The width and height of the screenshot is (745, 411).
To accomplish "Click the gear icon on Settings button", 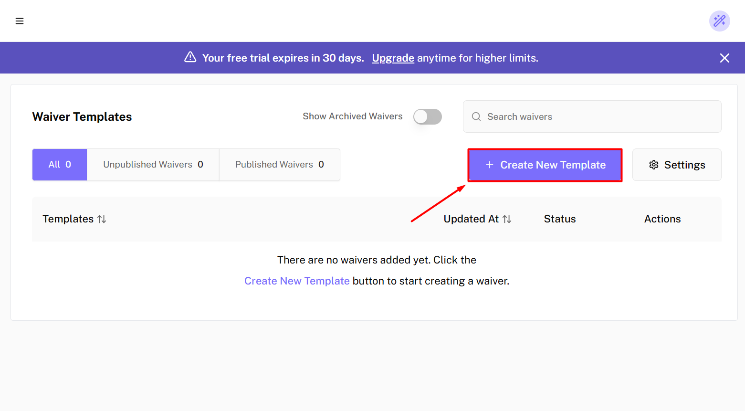I will pos(653,165).
